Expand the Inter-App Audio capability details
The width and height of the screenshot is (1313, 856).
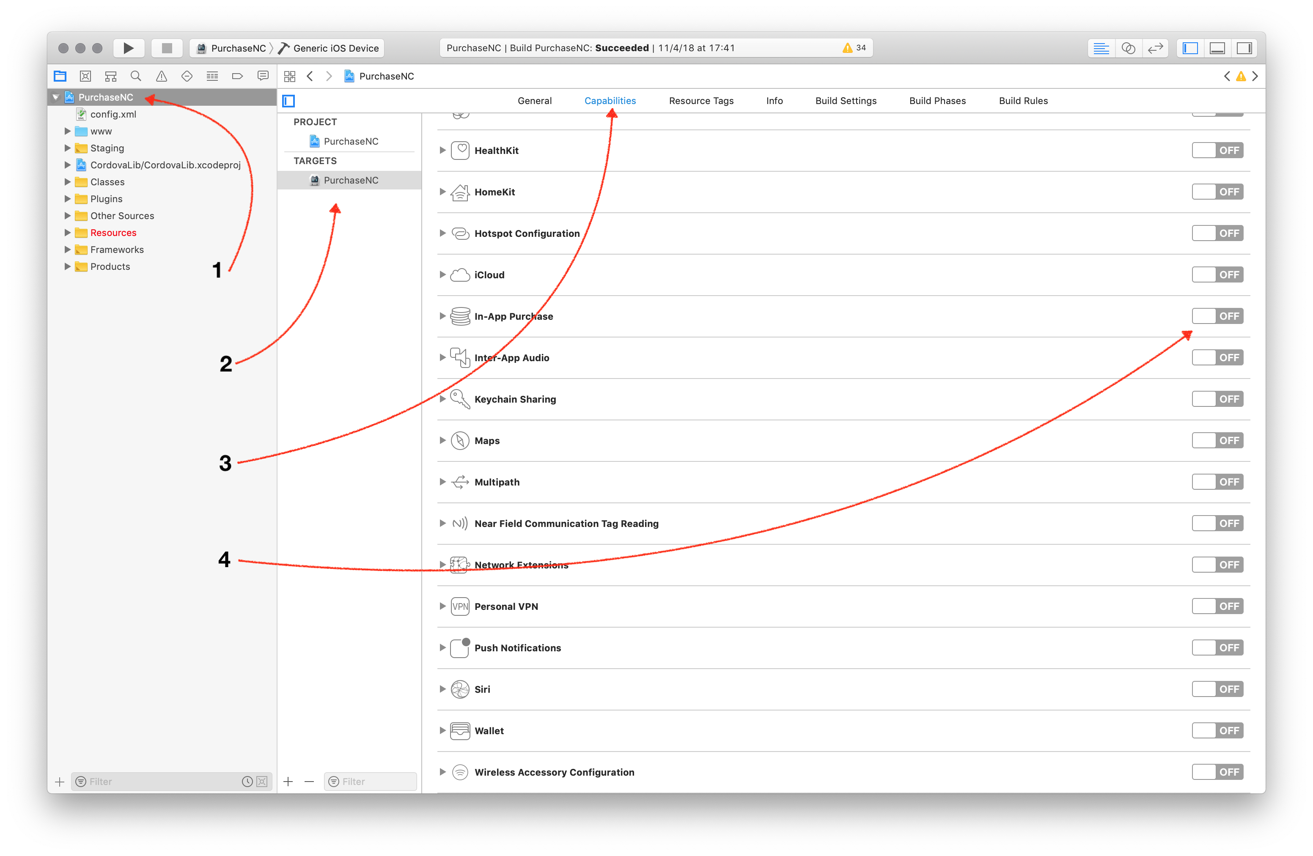tap(442, 357)
